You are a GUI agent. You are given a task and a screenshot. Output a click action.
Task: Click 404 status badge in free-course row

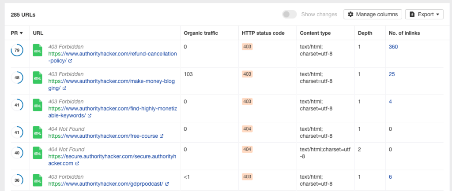[247, 129]
